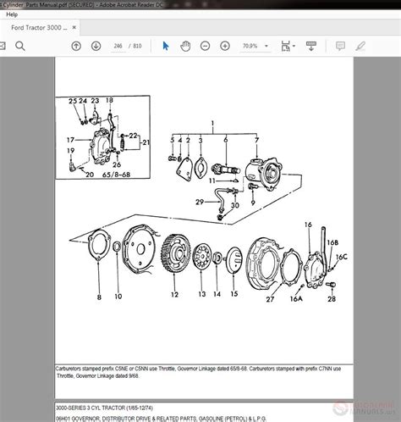
Task: Zoom in with the plus button
Action: tap(225, 46)
